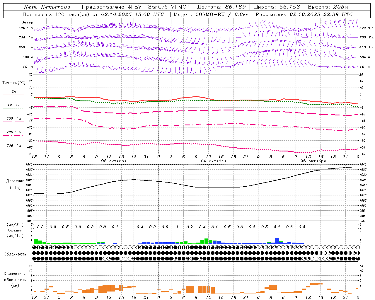Screen dimensions: 375x300
Task: Click the (мм/3ч.) precipitation unit label
Action: tap(15, 225)
